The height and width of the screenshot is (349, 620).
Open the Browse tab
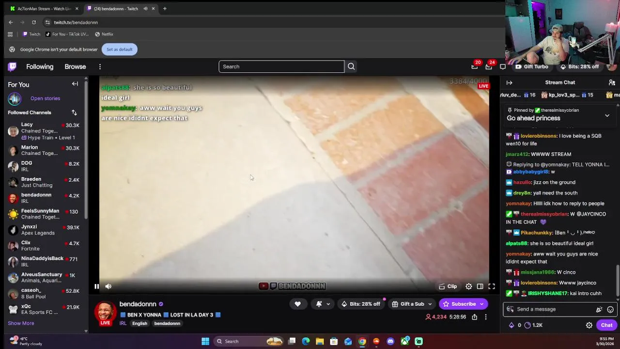75,66
